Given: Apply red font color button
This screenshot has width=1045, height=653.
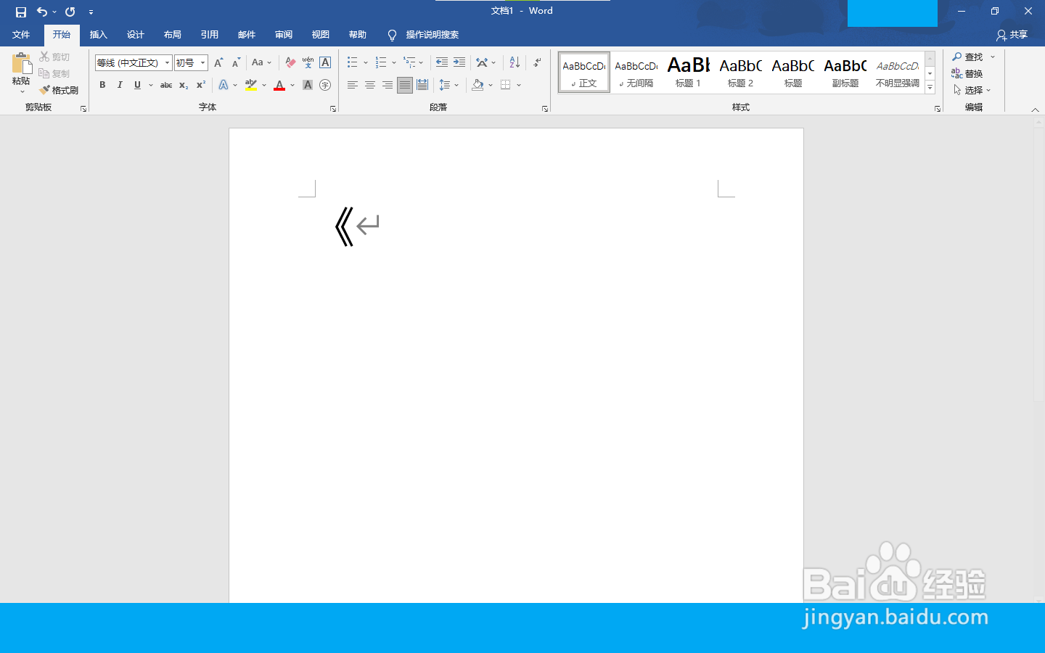Looking at the screenshot, I should click(279, 85).
